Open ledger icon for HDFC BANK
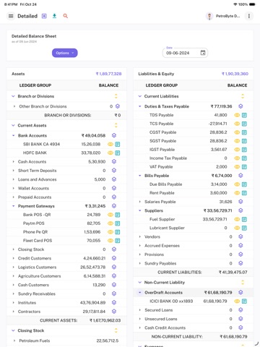Image resolution: width=260 pixels, height=347 pixels. point(118,153)
